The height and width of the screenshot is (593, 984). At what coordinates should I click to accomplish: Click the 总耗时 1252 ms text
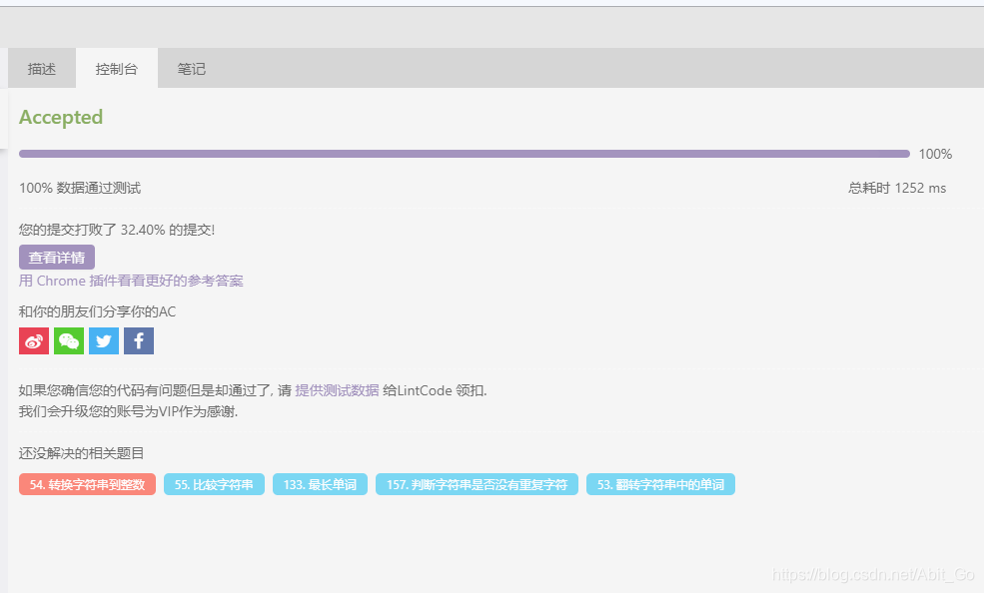(x=897, y=188)
